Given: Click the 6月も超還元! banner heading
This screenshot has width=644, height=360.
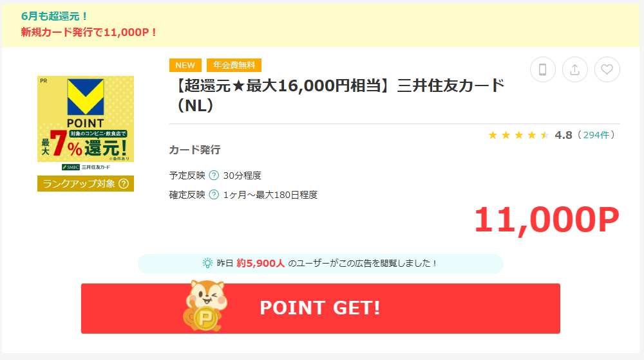Looking at the screenshot, I should tap(55, 17).
